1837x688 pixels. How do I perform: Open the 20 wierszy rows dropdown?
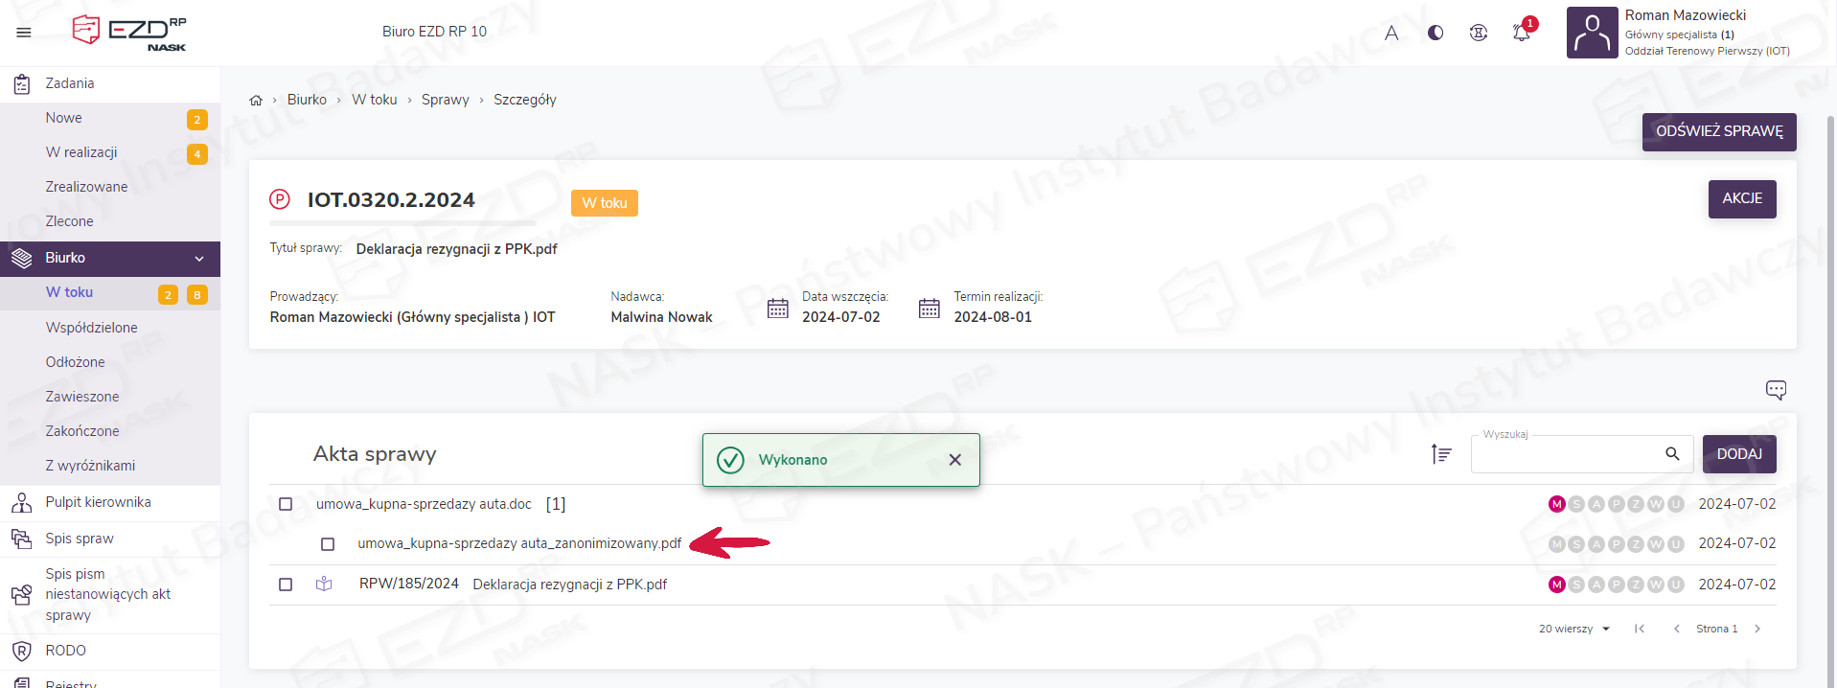pos(1574,630)
